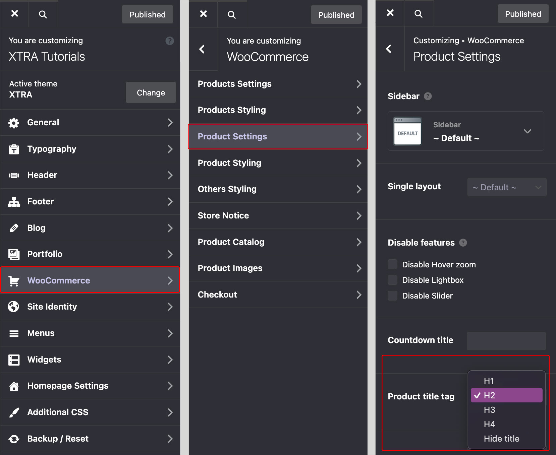Open the Checkout section
This screenshot has height=455, width=556.
pyautogui.click(x=278, y=295)
